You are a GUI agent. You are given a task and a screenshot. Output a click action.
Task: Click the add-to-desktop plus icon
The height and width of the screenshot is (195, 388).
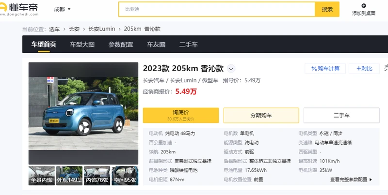(x=363, y=6)
